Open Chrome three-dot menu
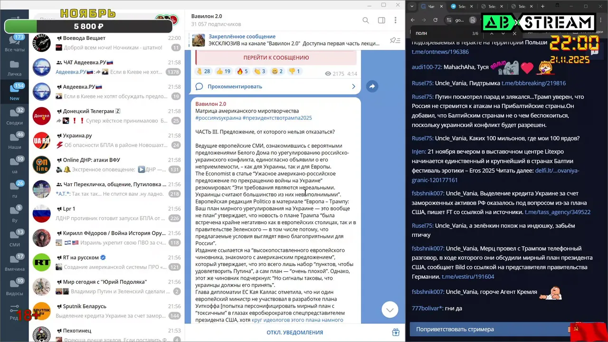This screenshot has width=608, height=342. (x=601, y=20)
